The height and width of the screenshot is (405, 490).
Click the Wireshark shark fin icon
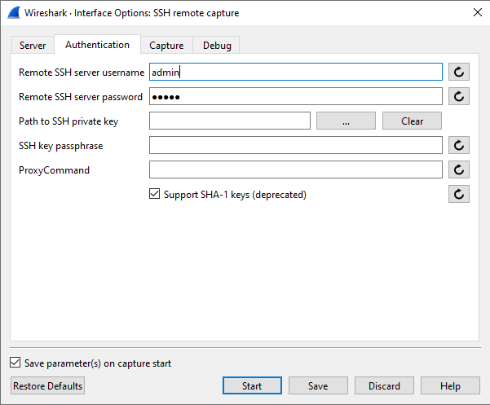point(14,13)
